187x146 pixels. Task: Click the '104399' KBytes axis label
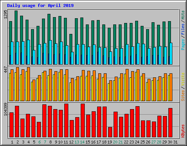click(x=5, y=109)
